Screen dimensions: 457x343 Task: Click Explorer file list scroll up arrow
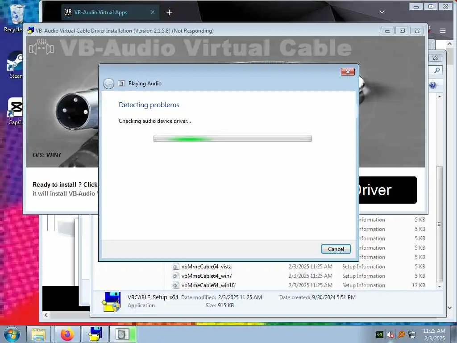(440, 96)
